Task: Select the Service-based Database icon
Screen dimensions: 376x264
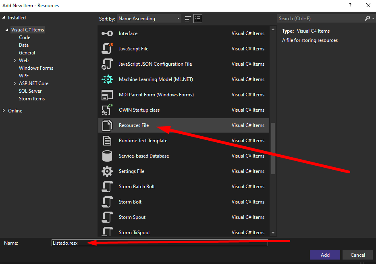Action: [107, 156]
